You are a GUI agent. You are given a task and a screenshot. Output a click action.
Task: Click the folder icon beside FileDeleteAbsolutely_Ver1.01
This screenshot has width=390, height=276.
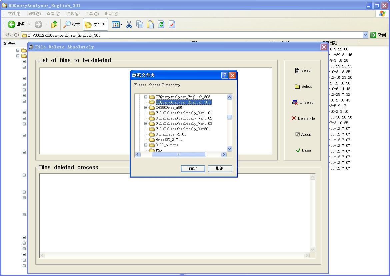tap(152, 113)
